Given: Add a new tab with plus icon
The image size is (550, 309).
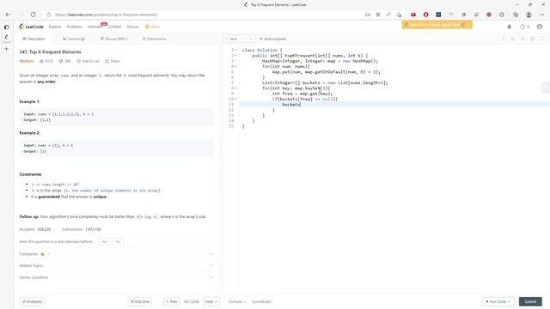Looking at the screenshot, I should 6,49.
